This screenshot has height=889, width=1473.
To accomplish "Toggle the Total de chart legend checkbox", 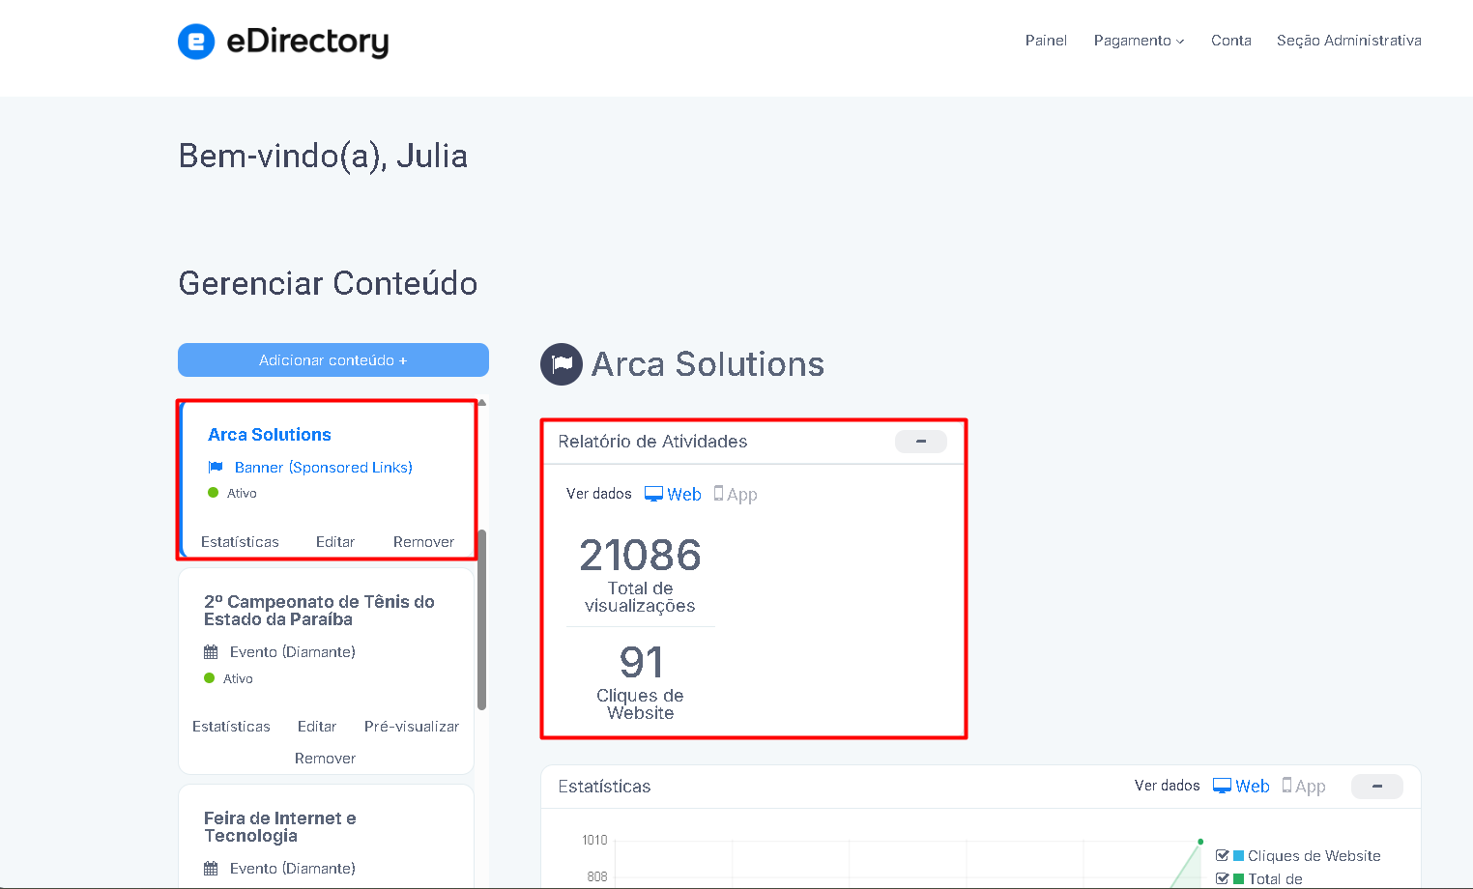I will tap(1222, 878).
